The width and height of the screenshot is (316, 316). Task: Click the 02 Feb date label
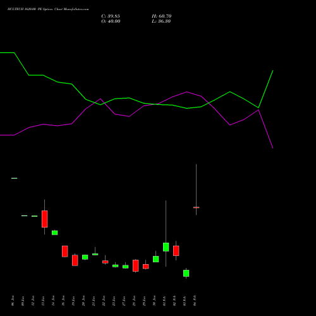(174, 301)
